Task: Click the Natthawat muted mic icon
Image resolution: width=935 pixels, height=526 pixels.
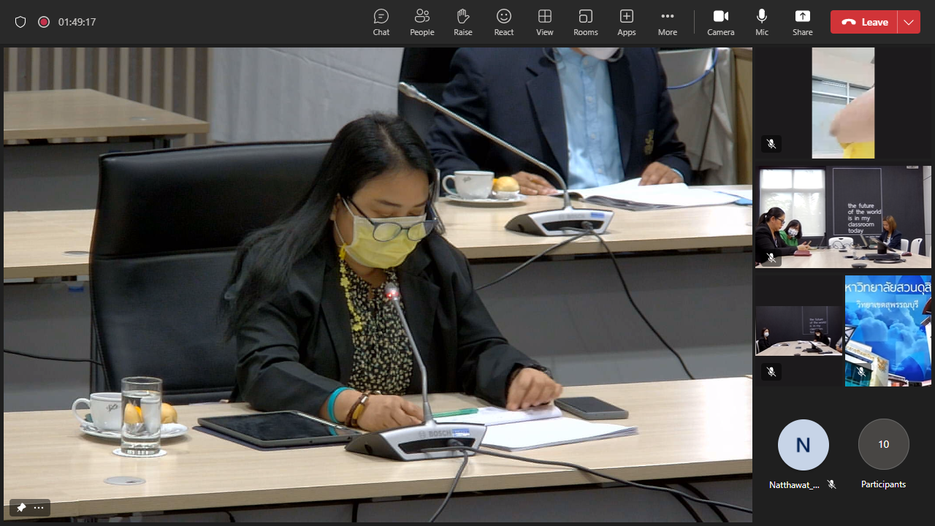Action: click(x=831, y=484)
